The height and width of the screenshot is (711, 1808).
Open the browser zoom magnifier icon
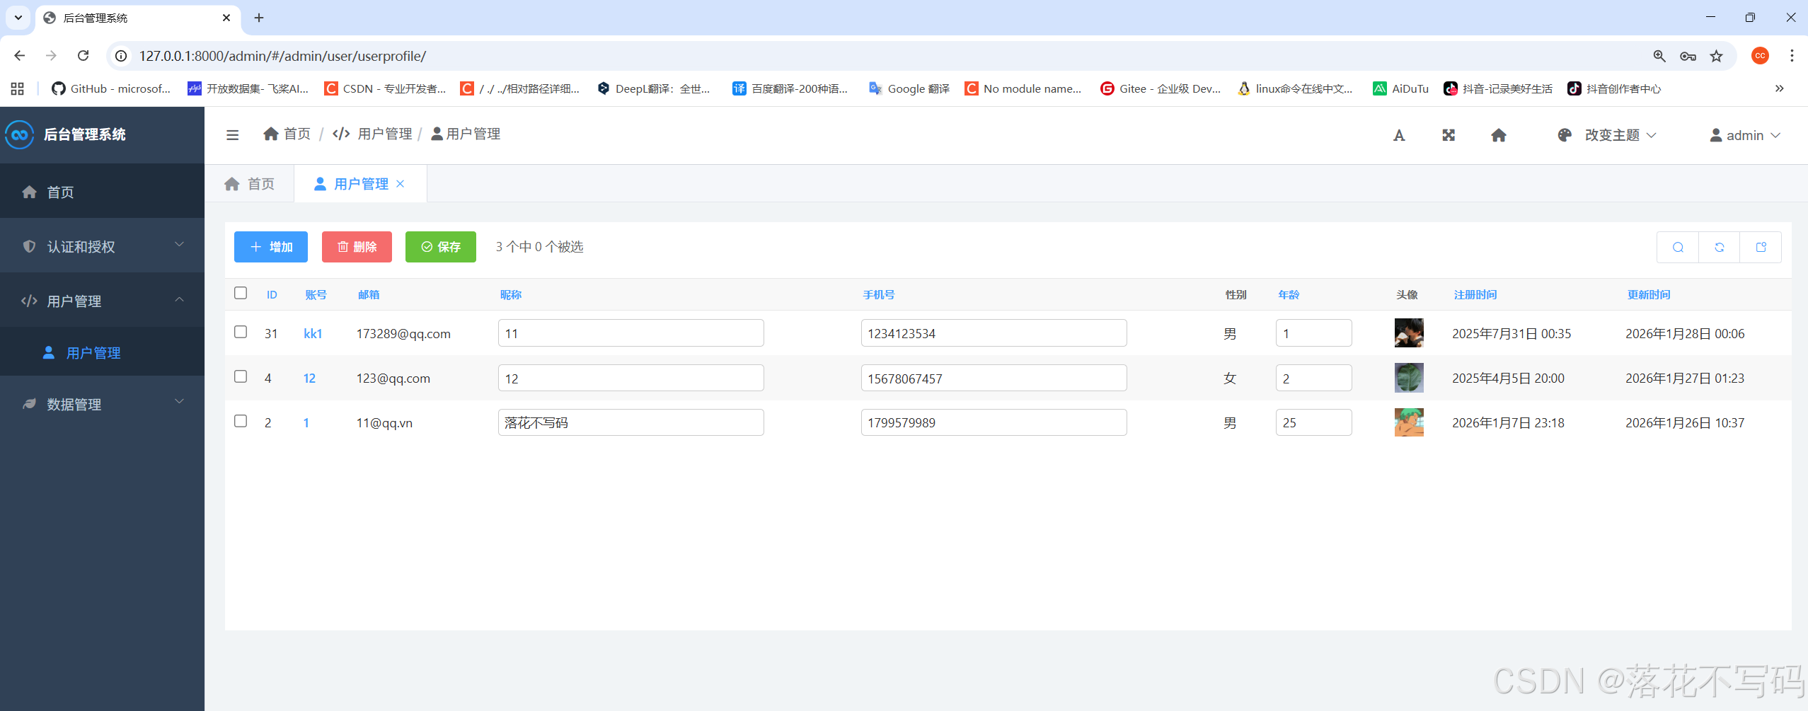coord(1659,56)
